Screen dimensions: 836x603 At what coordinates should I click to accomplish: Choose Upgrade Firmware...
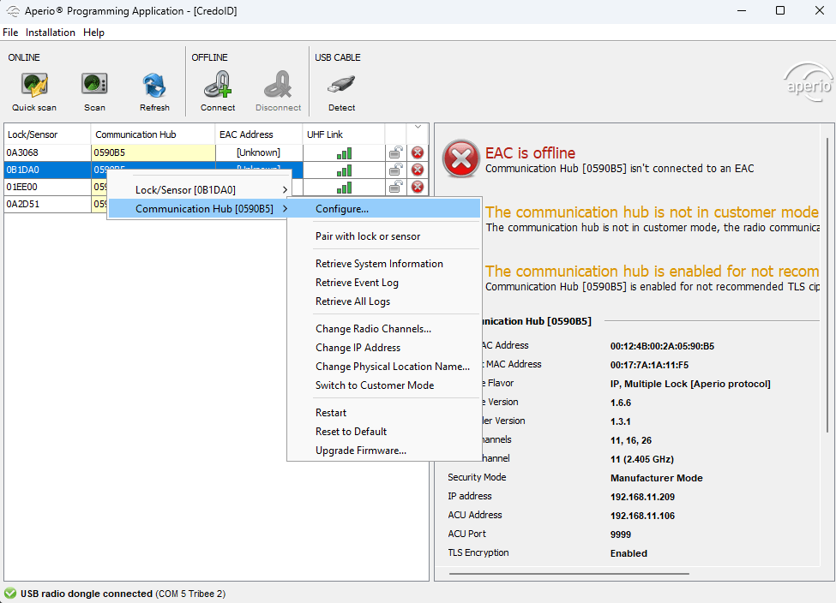click(384, 451)
